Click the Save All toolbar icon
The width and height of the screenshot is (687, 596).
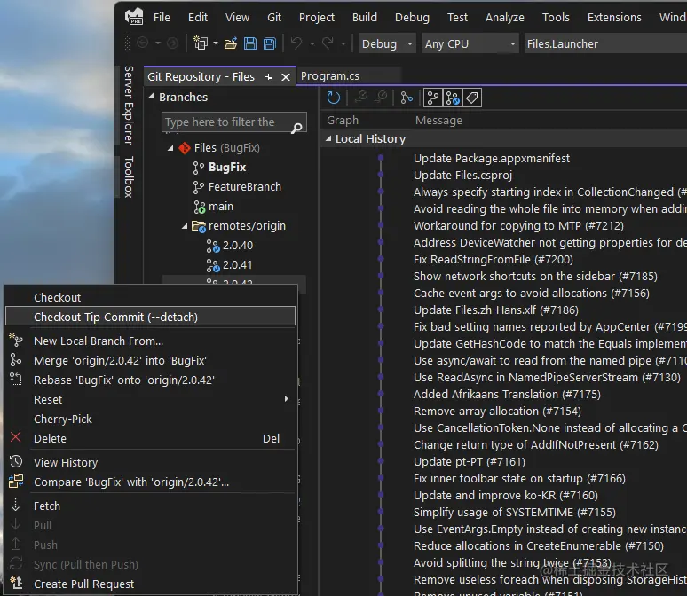pos(270,43)
